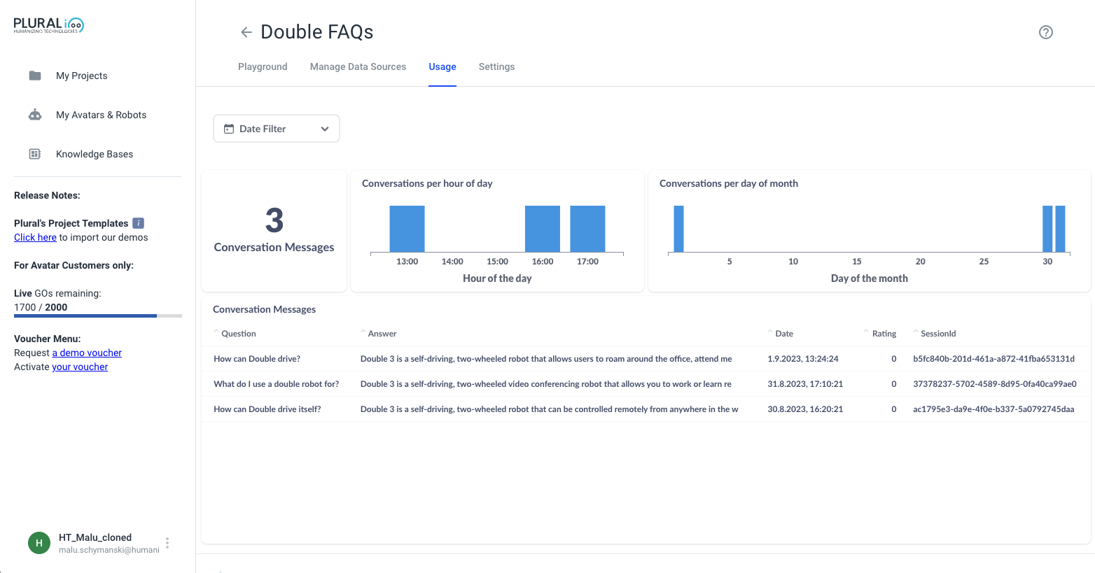The height and width of the screenshot is (573, 1095).
Task: Click 'a demo voucher' link
Action: 87,353
